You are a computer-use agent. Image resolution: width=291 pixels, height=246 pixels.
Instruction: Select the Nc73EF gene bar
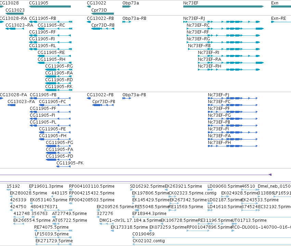pos(223,6)
